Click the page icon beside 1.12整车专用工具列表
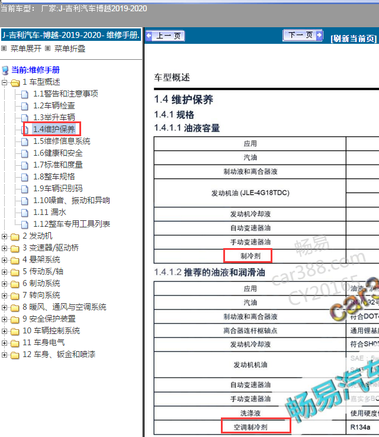379x437 pixels. [25, 225]
